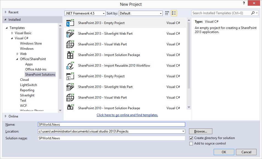
Task: Click the Solution name field
Action: coord(111,138)
